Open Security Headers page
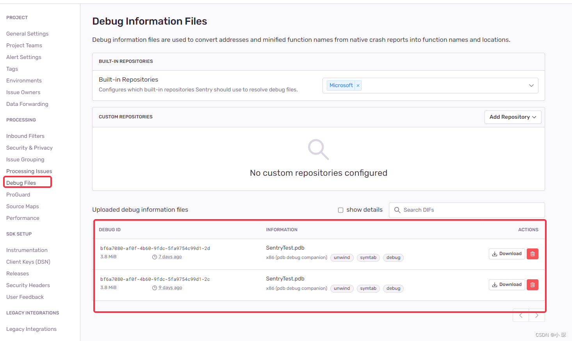572x341 pixels. [x=28, y=285]
